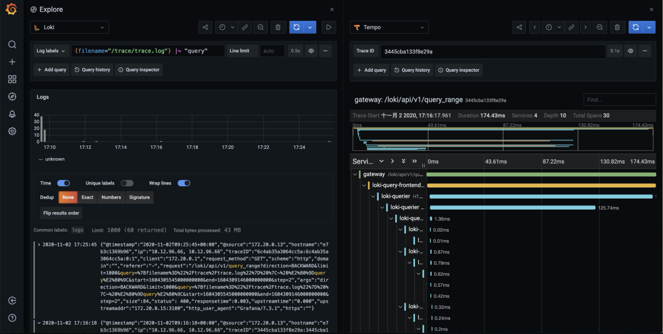Click the sidebar Create plus icon
This screenshot has width=663, height=334.
tap(12, 62)
